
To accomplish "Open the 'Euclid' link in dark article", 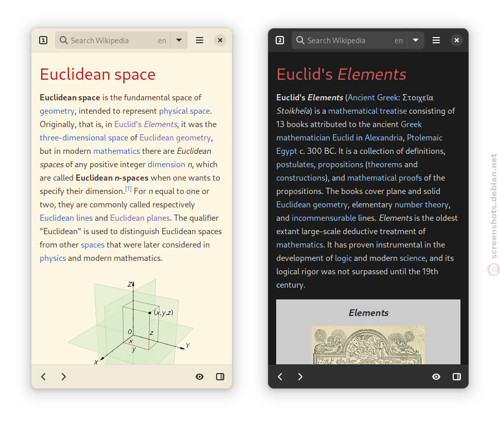I will (343, 138).
